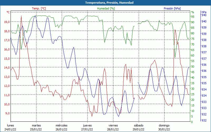Click the date '25/01/22'
This screenshot has width=211, height=132.
tap(36, 129)
